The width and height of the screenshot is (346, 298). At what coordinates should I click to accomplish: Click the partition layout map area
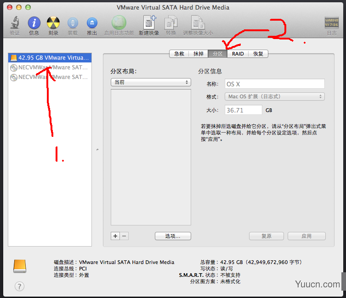coord(151,157)
